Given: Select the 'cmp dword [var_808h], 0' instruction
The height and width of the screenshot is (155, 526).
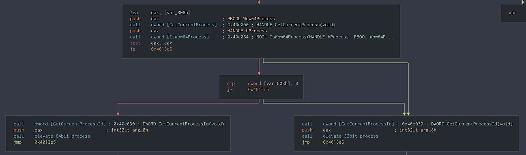Looking at the screenshot, I should [262, 83].
